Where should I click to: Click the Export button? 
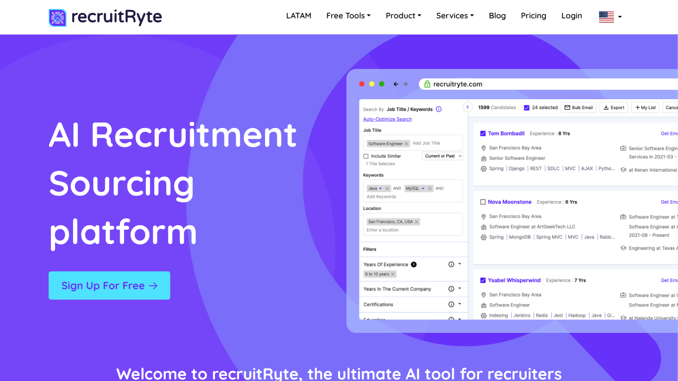[614, 108]
